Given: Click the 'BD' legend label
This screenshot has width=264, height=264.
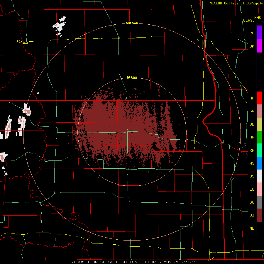Looking at the screenshot, I should [x=252, y=124].
